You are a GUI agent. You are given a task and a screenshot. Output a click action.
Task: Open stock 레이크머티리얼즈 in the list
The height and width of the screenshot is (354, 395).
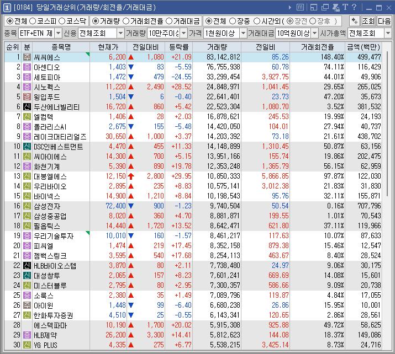pos(60,137)
